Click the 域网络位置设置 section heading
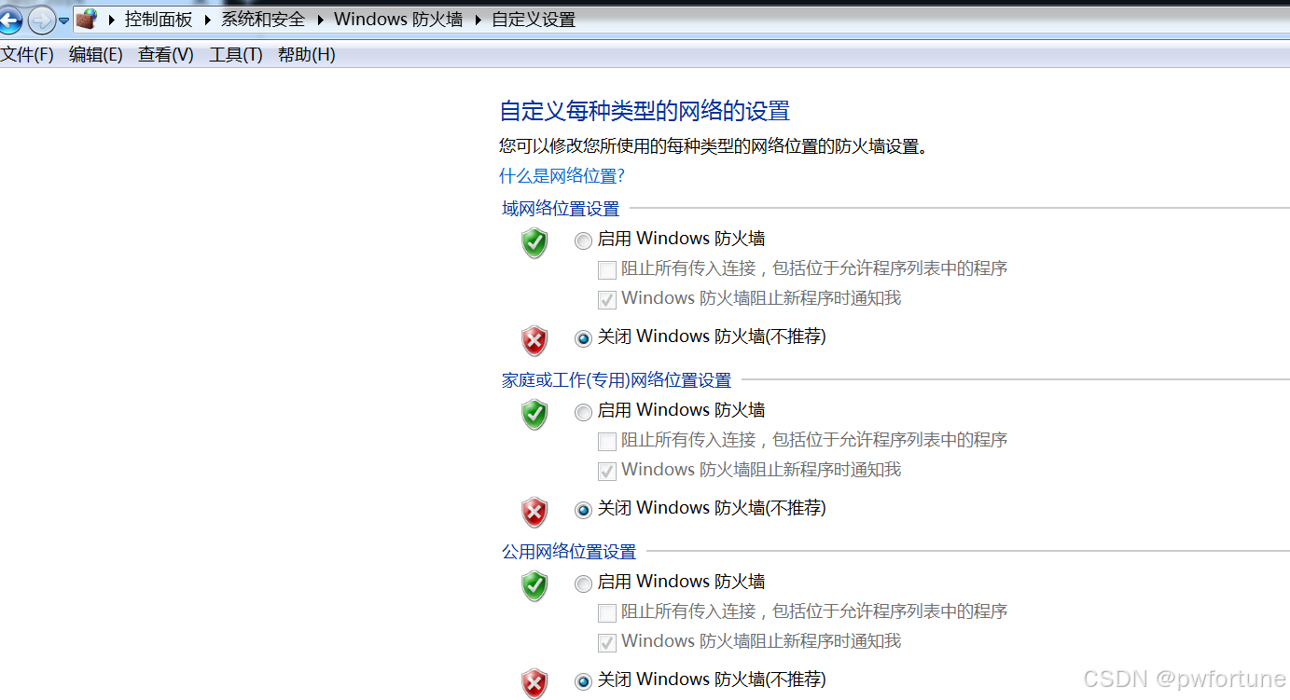Screen dimensions: 1290x700 click(561, 209)
